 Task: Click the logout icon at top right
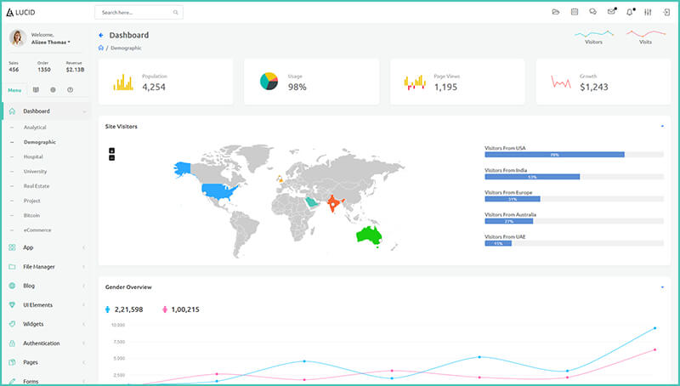667,12
